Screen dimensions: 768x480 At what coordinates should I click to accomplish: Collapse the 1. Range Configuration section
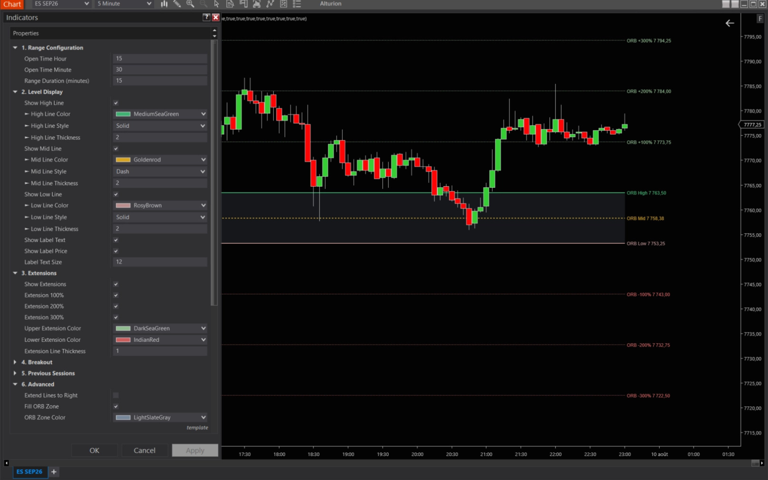(x=15, y=48)
